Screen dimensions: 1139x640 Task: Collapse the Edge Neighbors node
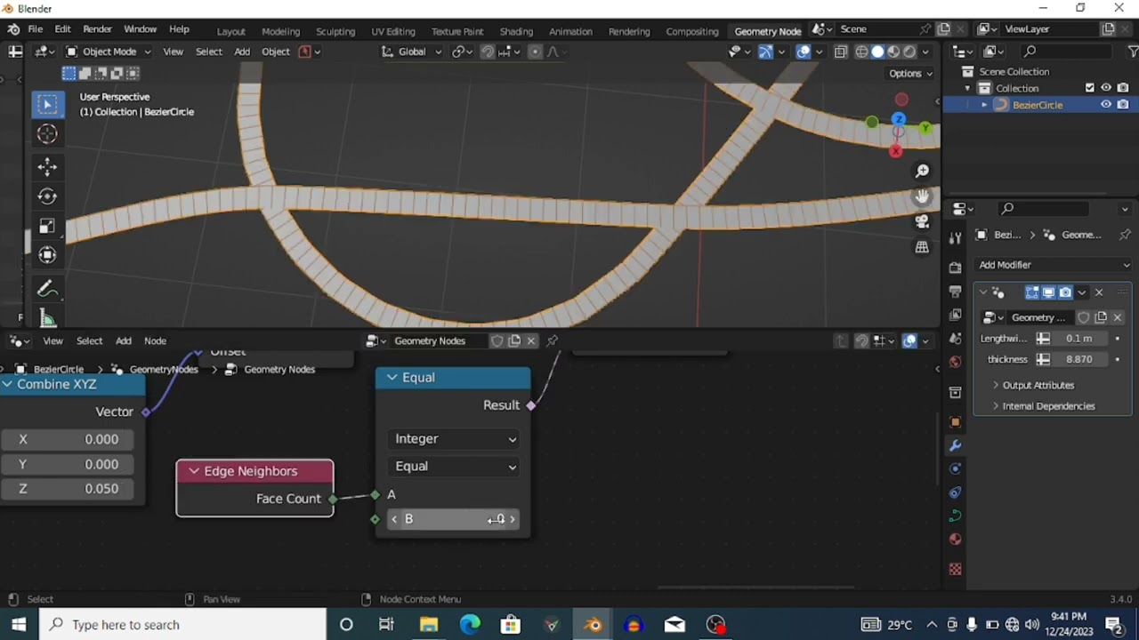(x=194, y=471)
